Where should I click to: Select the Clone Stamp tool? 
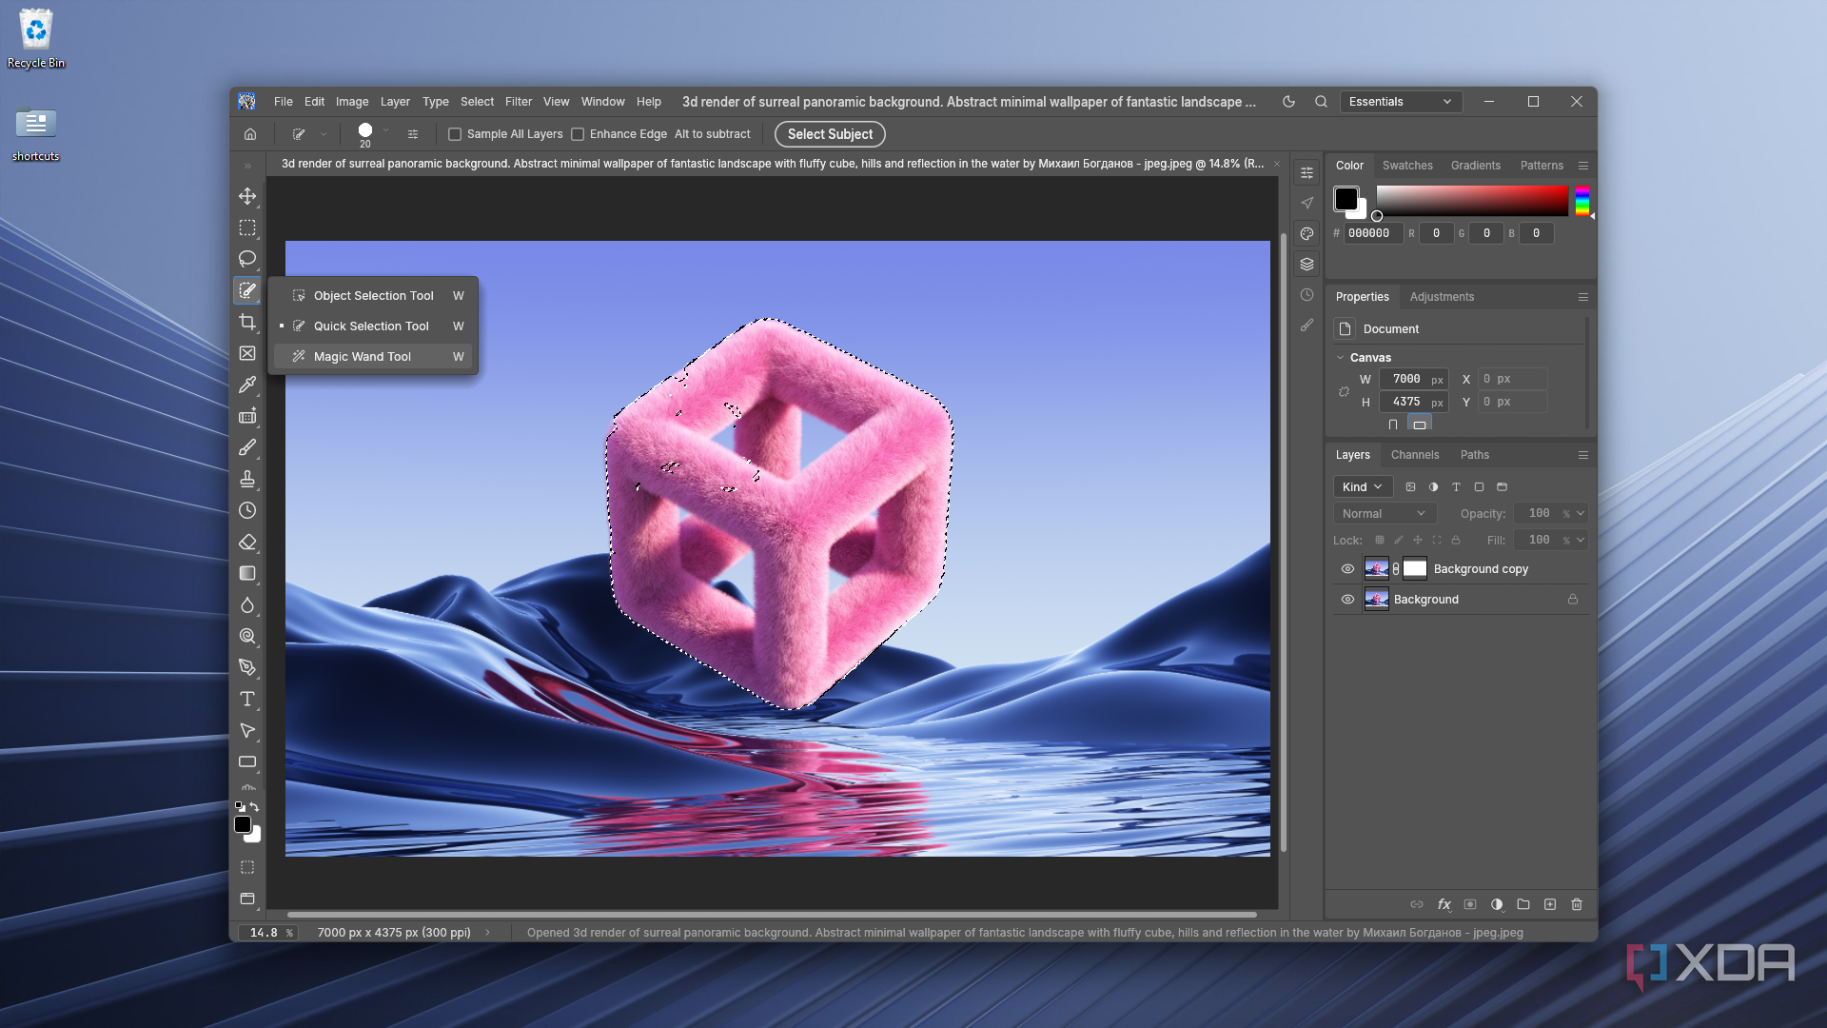(x=247, y=479)
